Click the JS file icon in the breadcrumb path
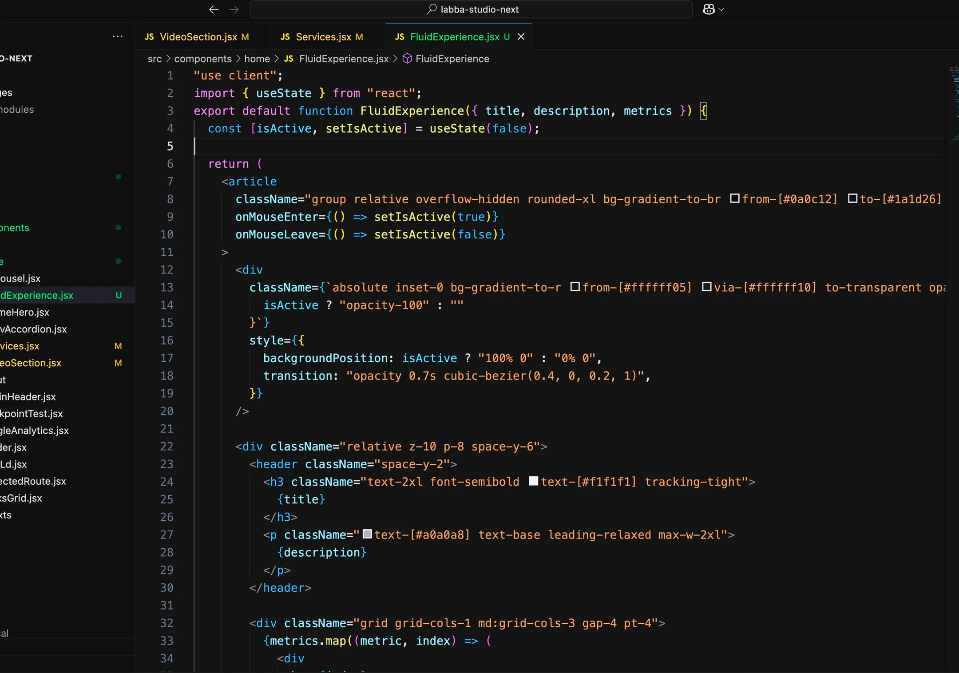The image size is (959, 673). point(288,59)
